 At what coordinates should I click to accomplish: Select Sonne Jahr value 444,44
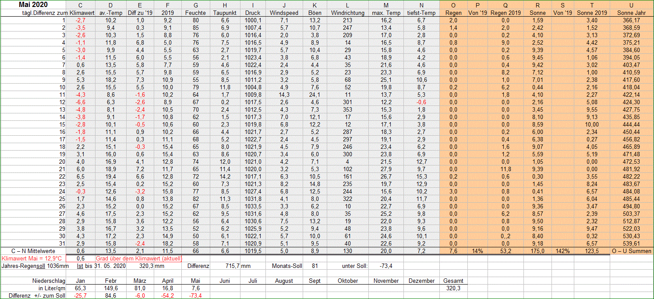(631, 124)
